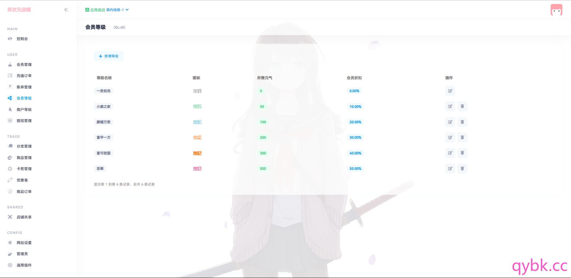Image resolution: width=571 pixels, height=278 pixels.
Task: Navigate to 商户等级 merchant levels
Action: tap(24, 110)
